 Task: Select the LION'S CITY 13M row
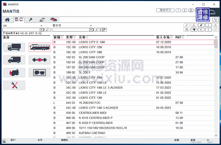[x=133, y=98]
